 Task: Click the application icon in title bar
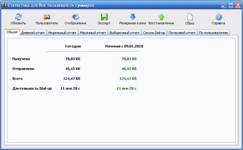coord(4,5)
